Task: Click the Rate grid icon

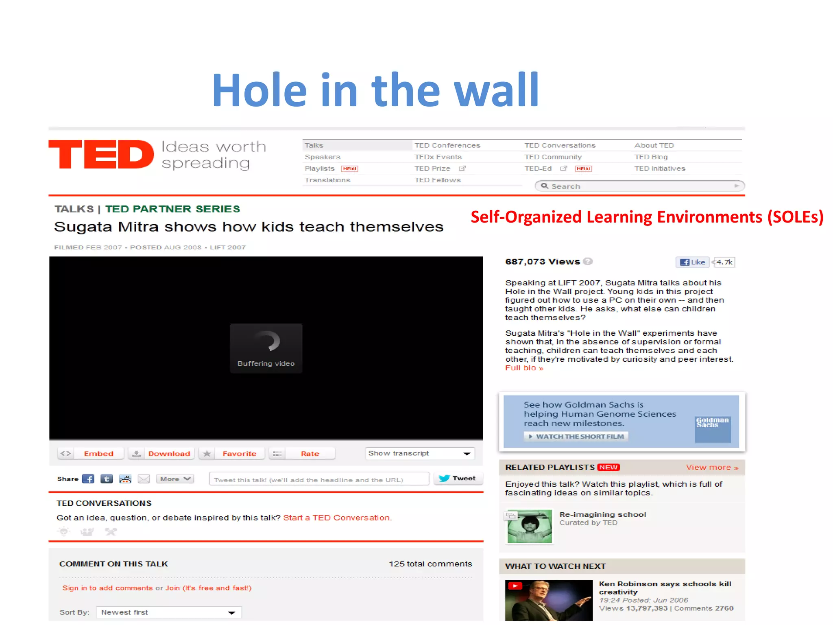Action: tap(277, 453)
